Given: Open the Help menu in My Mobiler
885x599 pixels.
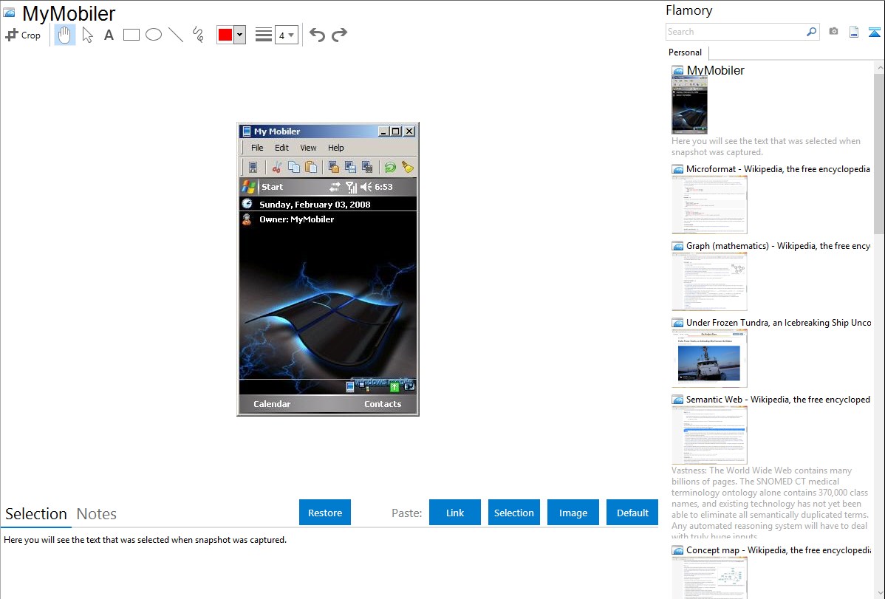Looking at the screenshot, I should [336, 148].
